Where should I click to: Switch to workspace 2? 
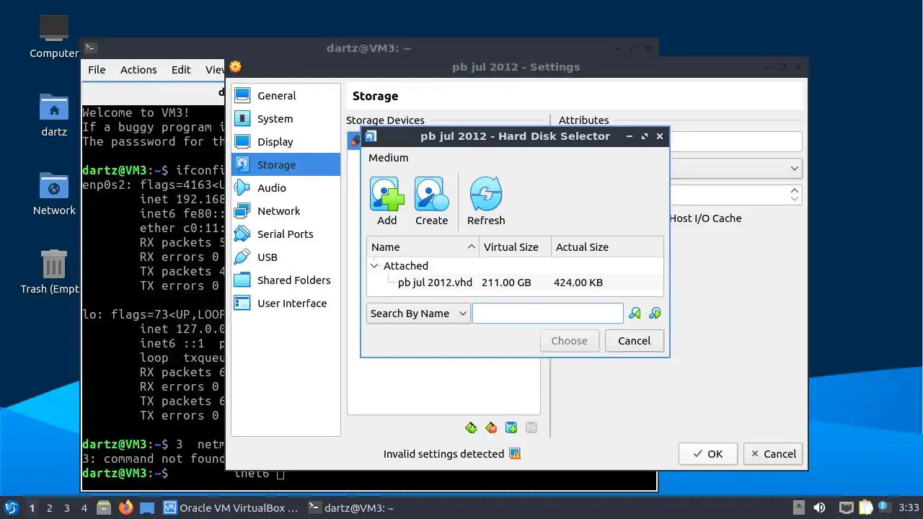[49, 508]
